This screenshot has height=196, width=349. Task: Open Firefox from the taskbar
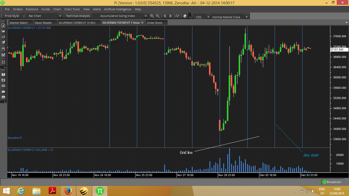[x=68, y=191]
